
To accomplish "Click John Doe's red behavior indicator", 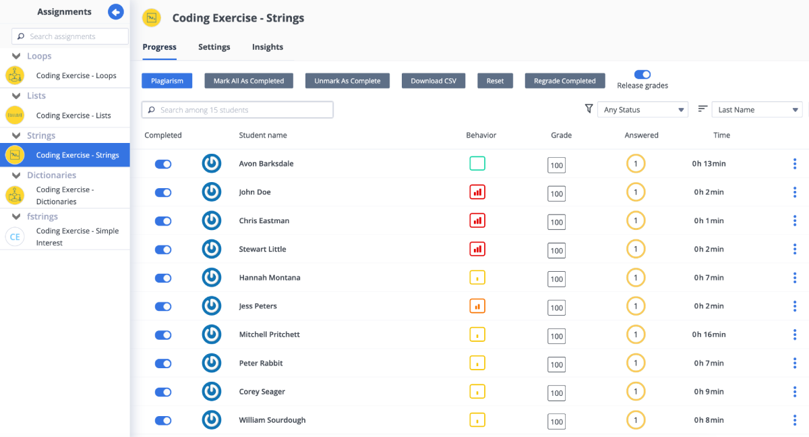I will 477,192.
